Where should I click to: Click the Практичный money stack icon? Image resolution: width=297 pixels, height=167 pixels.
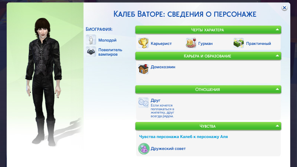pos(238,43)
